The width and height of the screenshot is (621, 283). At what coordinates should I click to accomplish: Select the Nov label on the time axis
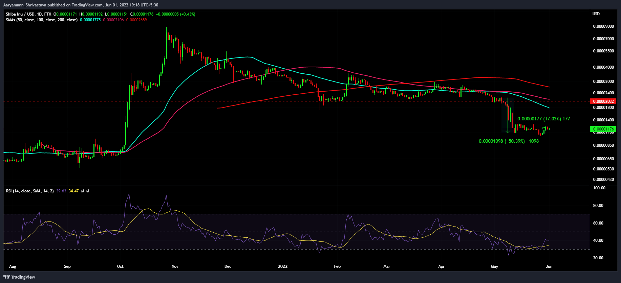(x=175, y=266)
